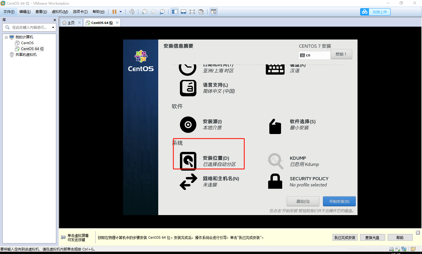Open the KDUMP magnifier icon

tap(275, 161)
